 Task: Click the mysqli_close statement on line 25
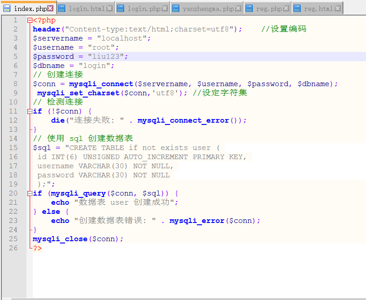click(x=59, y=238)
